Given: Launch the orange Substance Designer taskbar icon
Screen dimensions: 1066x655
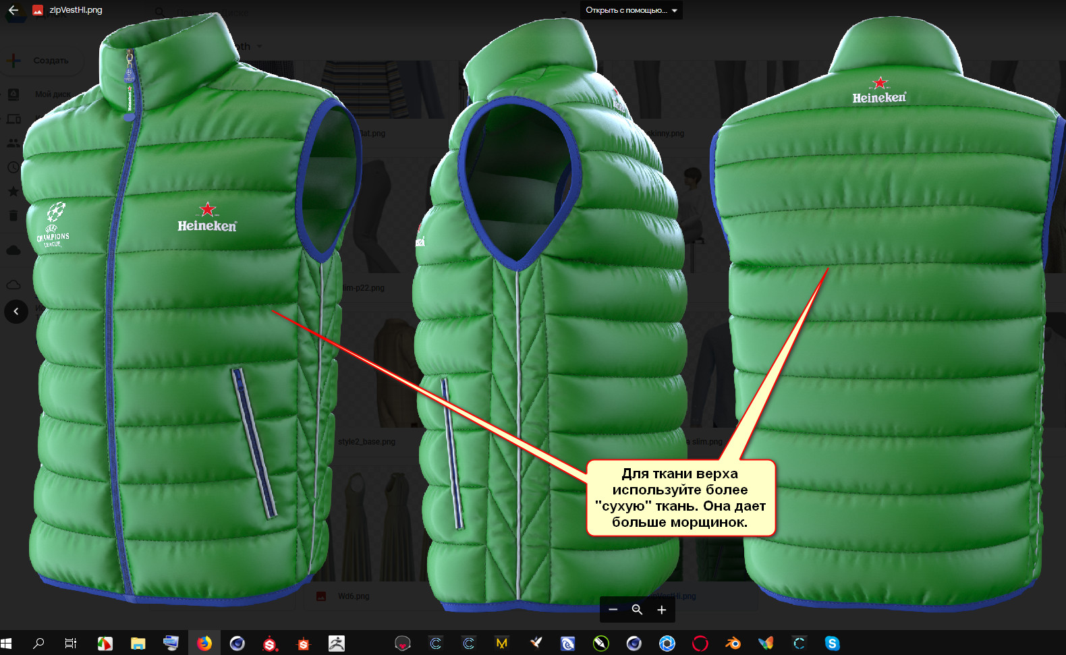Looking at the screenshot, I should point(303,644).
